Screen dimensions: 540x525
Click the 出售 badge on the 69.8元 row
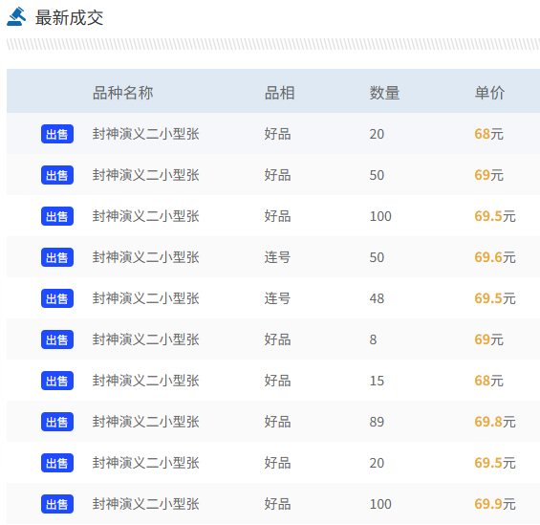(57, 422)
